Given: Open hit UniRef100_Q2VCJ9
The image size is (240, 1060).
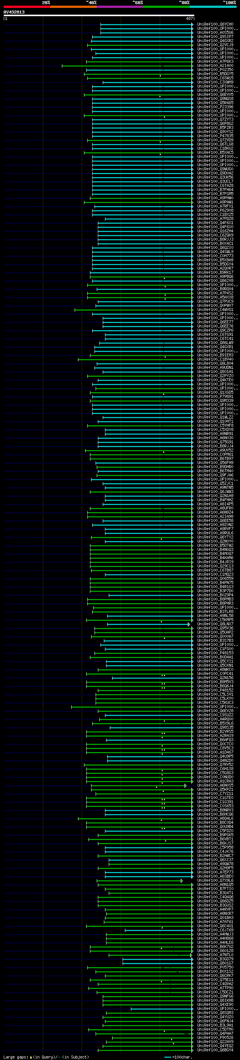Looking at the screenshot, I should 215,45.
